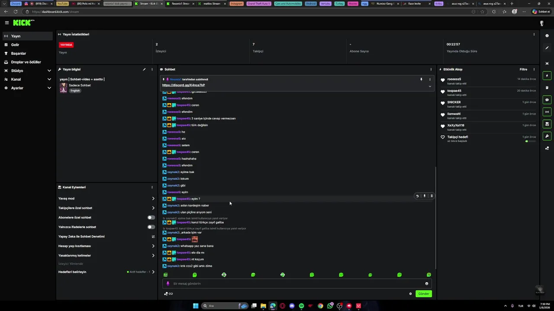Open Spotify from the Windows taskbar
Image resolution: width=554 pixels, height=311 pixels.
pos(301,306)
